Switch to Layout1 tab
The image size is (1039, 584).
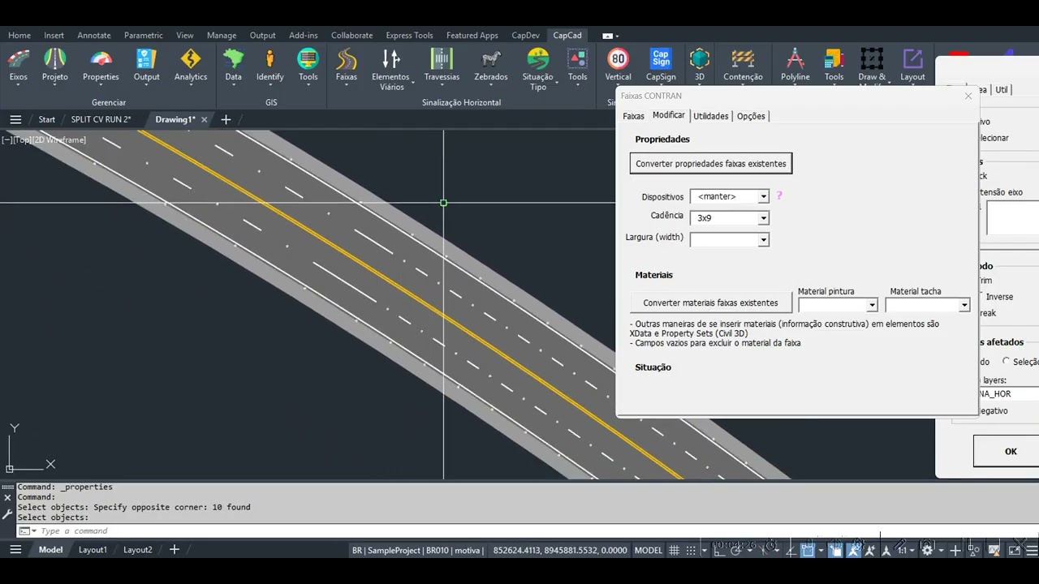click(93, 549)
